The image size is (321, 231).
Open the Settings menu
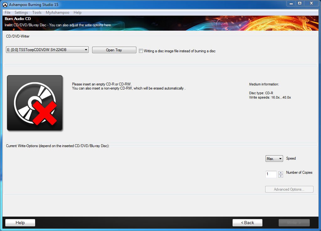pos(21,13)
